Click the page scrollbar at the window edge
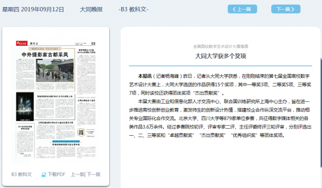The width and height of the screenshot is (322, 188). click(321, 113)
